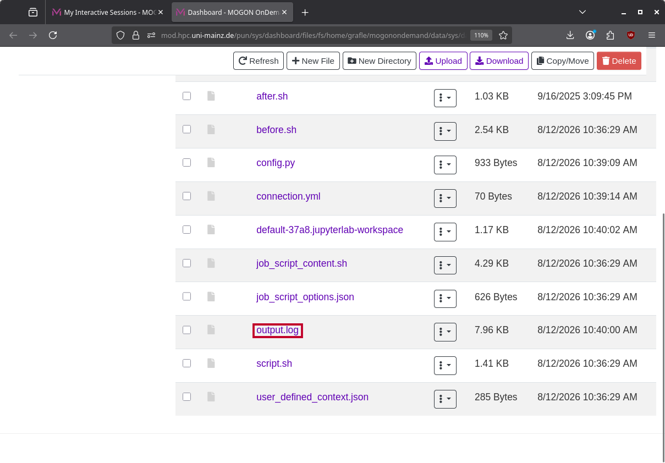The height and width of the screenshot is (463, 665).
Task: Create a New File
Action: click(x=313, y=61)
